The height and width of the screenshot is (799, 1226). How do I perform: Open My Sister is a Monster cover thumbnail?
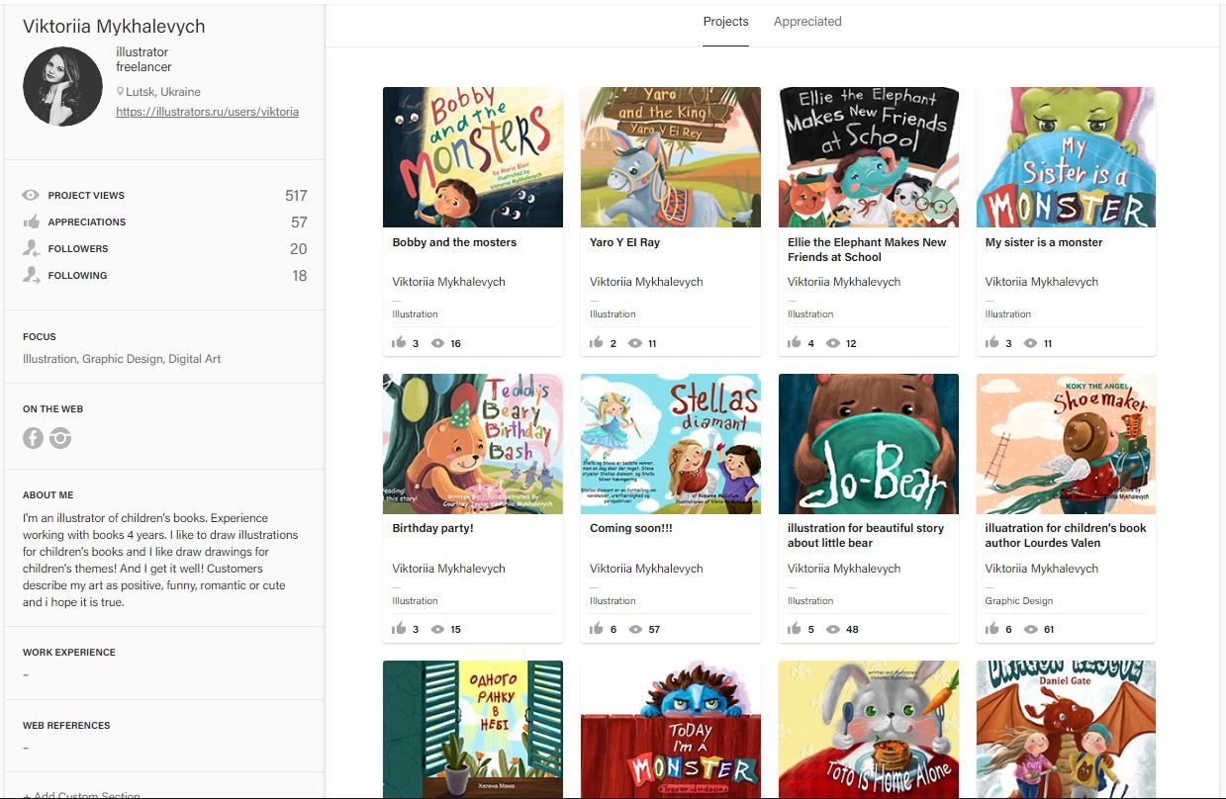pos(1067,157)
